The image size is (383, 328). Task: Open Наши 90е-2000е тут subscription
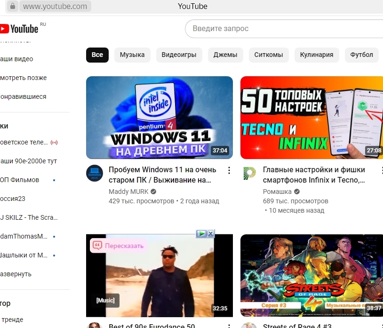pos(29,161)
